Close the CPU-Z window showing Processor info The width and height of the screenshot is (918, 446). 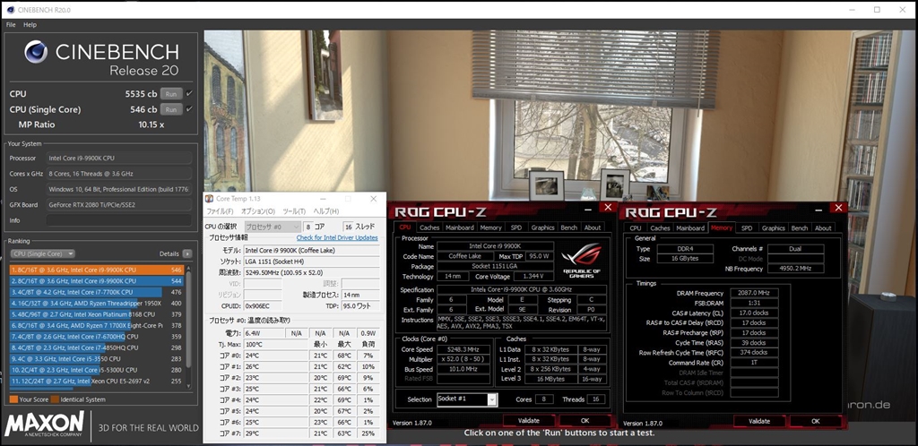click(x=609, y=208)
